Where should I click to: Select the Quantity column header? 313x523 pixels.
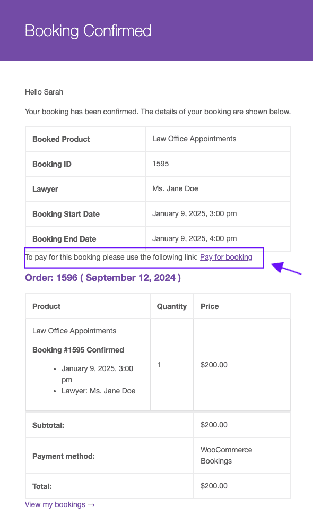point(172,306)
